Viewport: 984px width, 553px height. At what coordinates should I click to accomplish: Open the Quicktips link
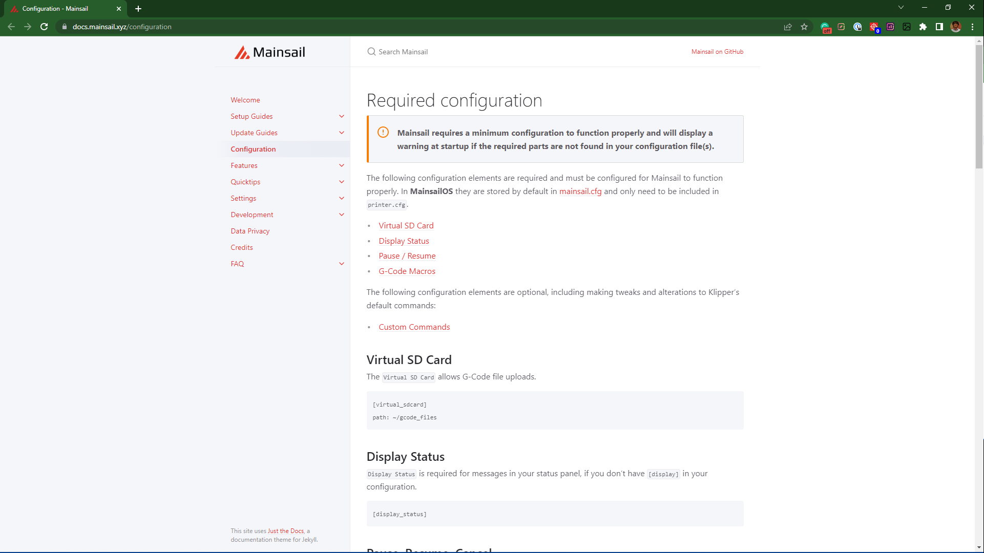pos(245,182)
